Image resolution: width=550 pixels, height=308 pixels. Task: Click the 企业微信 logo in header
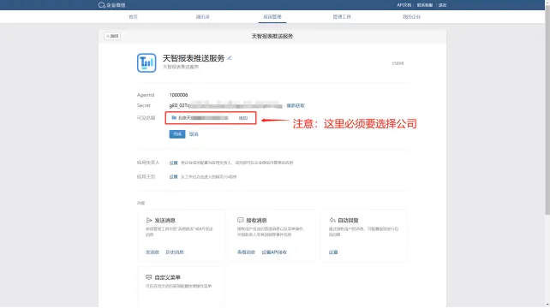[111, 5]
